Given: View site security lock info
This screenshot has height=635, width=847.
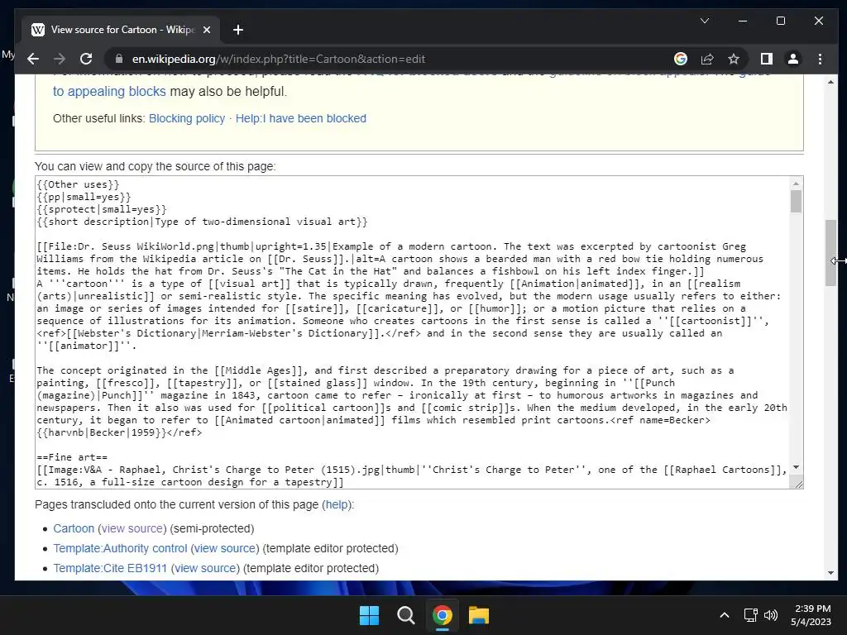Looking at the screenshot, I should (119, 59).
